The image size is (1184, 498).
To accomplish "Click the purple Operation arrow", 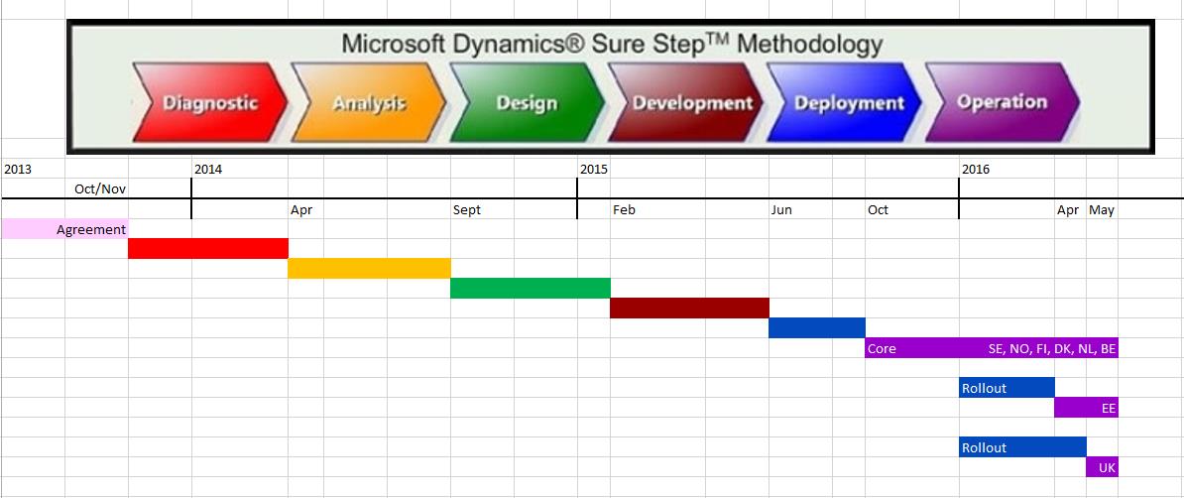I will tap(1004, 102).
